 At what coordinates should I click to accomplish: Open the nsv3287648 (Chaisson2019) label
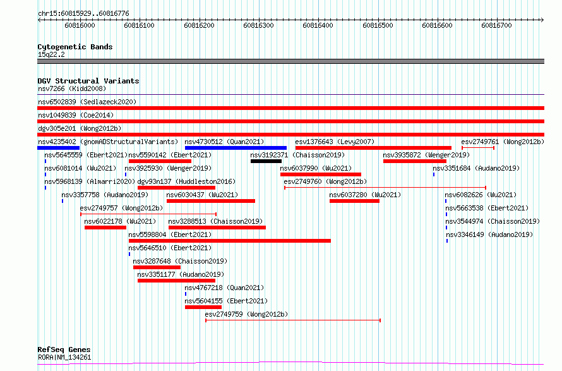(x=180, y=261)
